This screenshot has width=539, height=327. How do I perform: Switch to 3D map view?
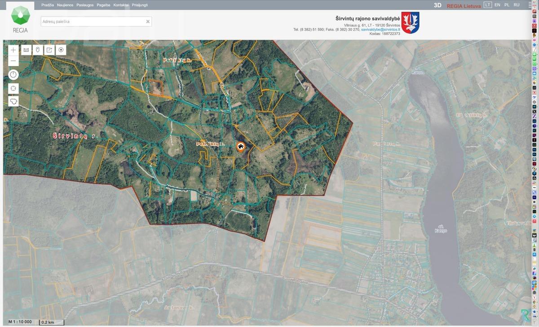point(437,5)
